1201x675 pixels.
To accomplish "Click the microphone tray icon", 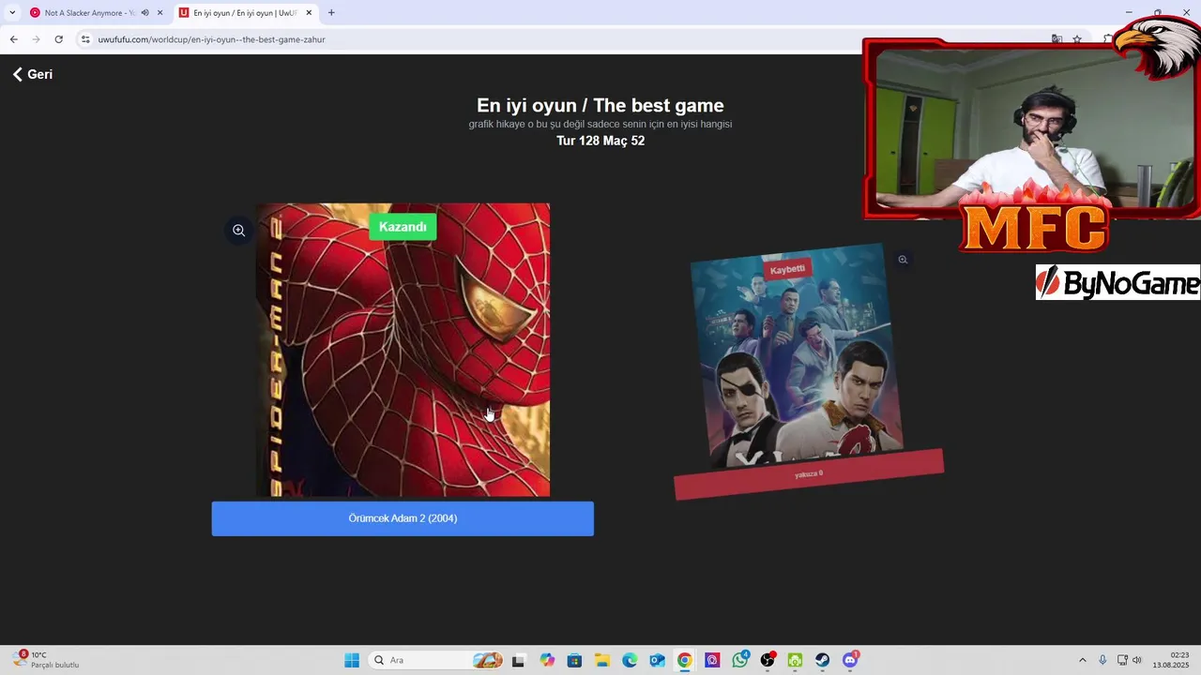I will click(x=1102, y=660).
